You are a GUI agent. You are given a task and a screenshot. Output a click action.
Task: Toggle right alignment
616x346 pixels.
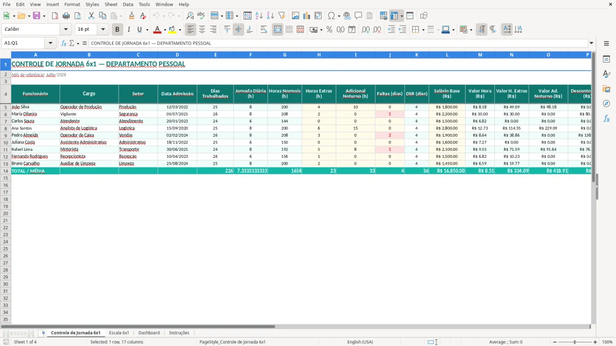[214, 30]
